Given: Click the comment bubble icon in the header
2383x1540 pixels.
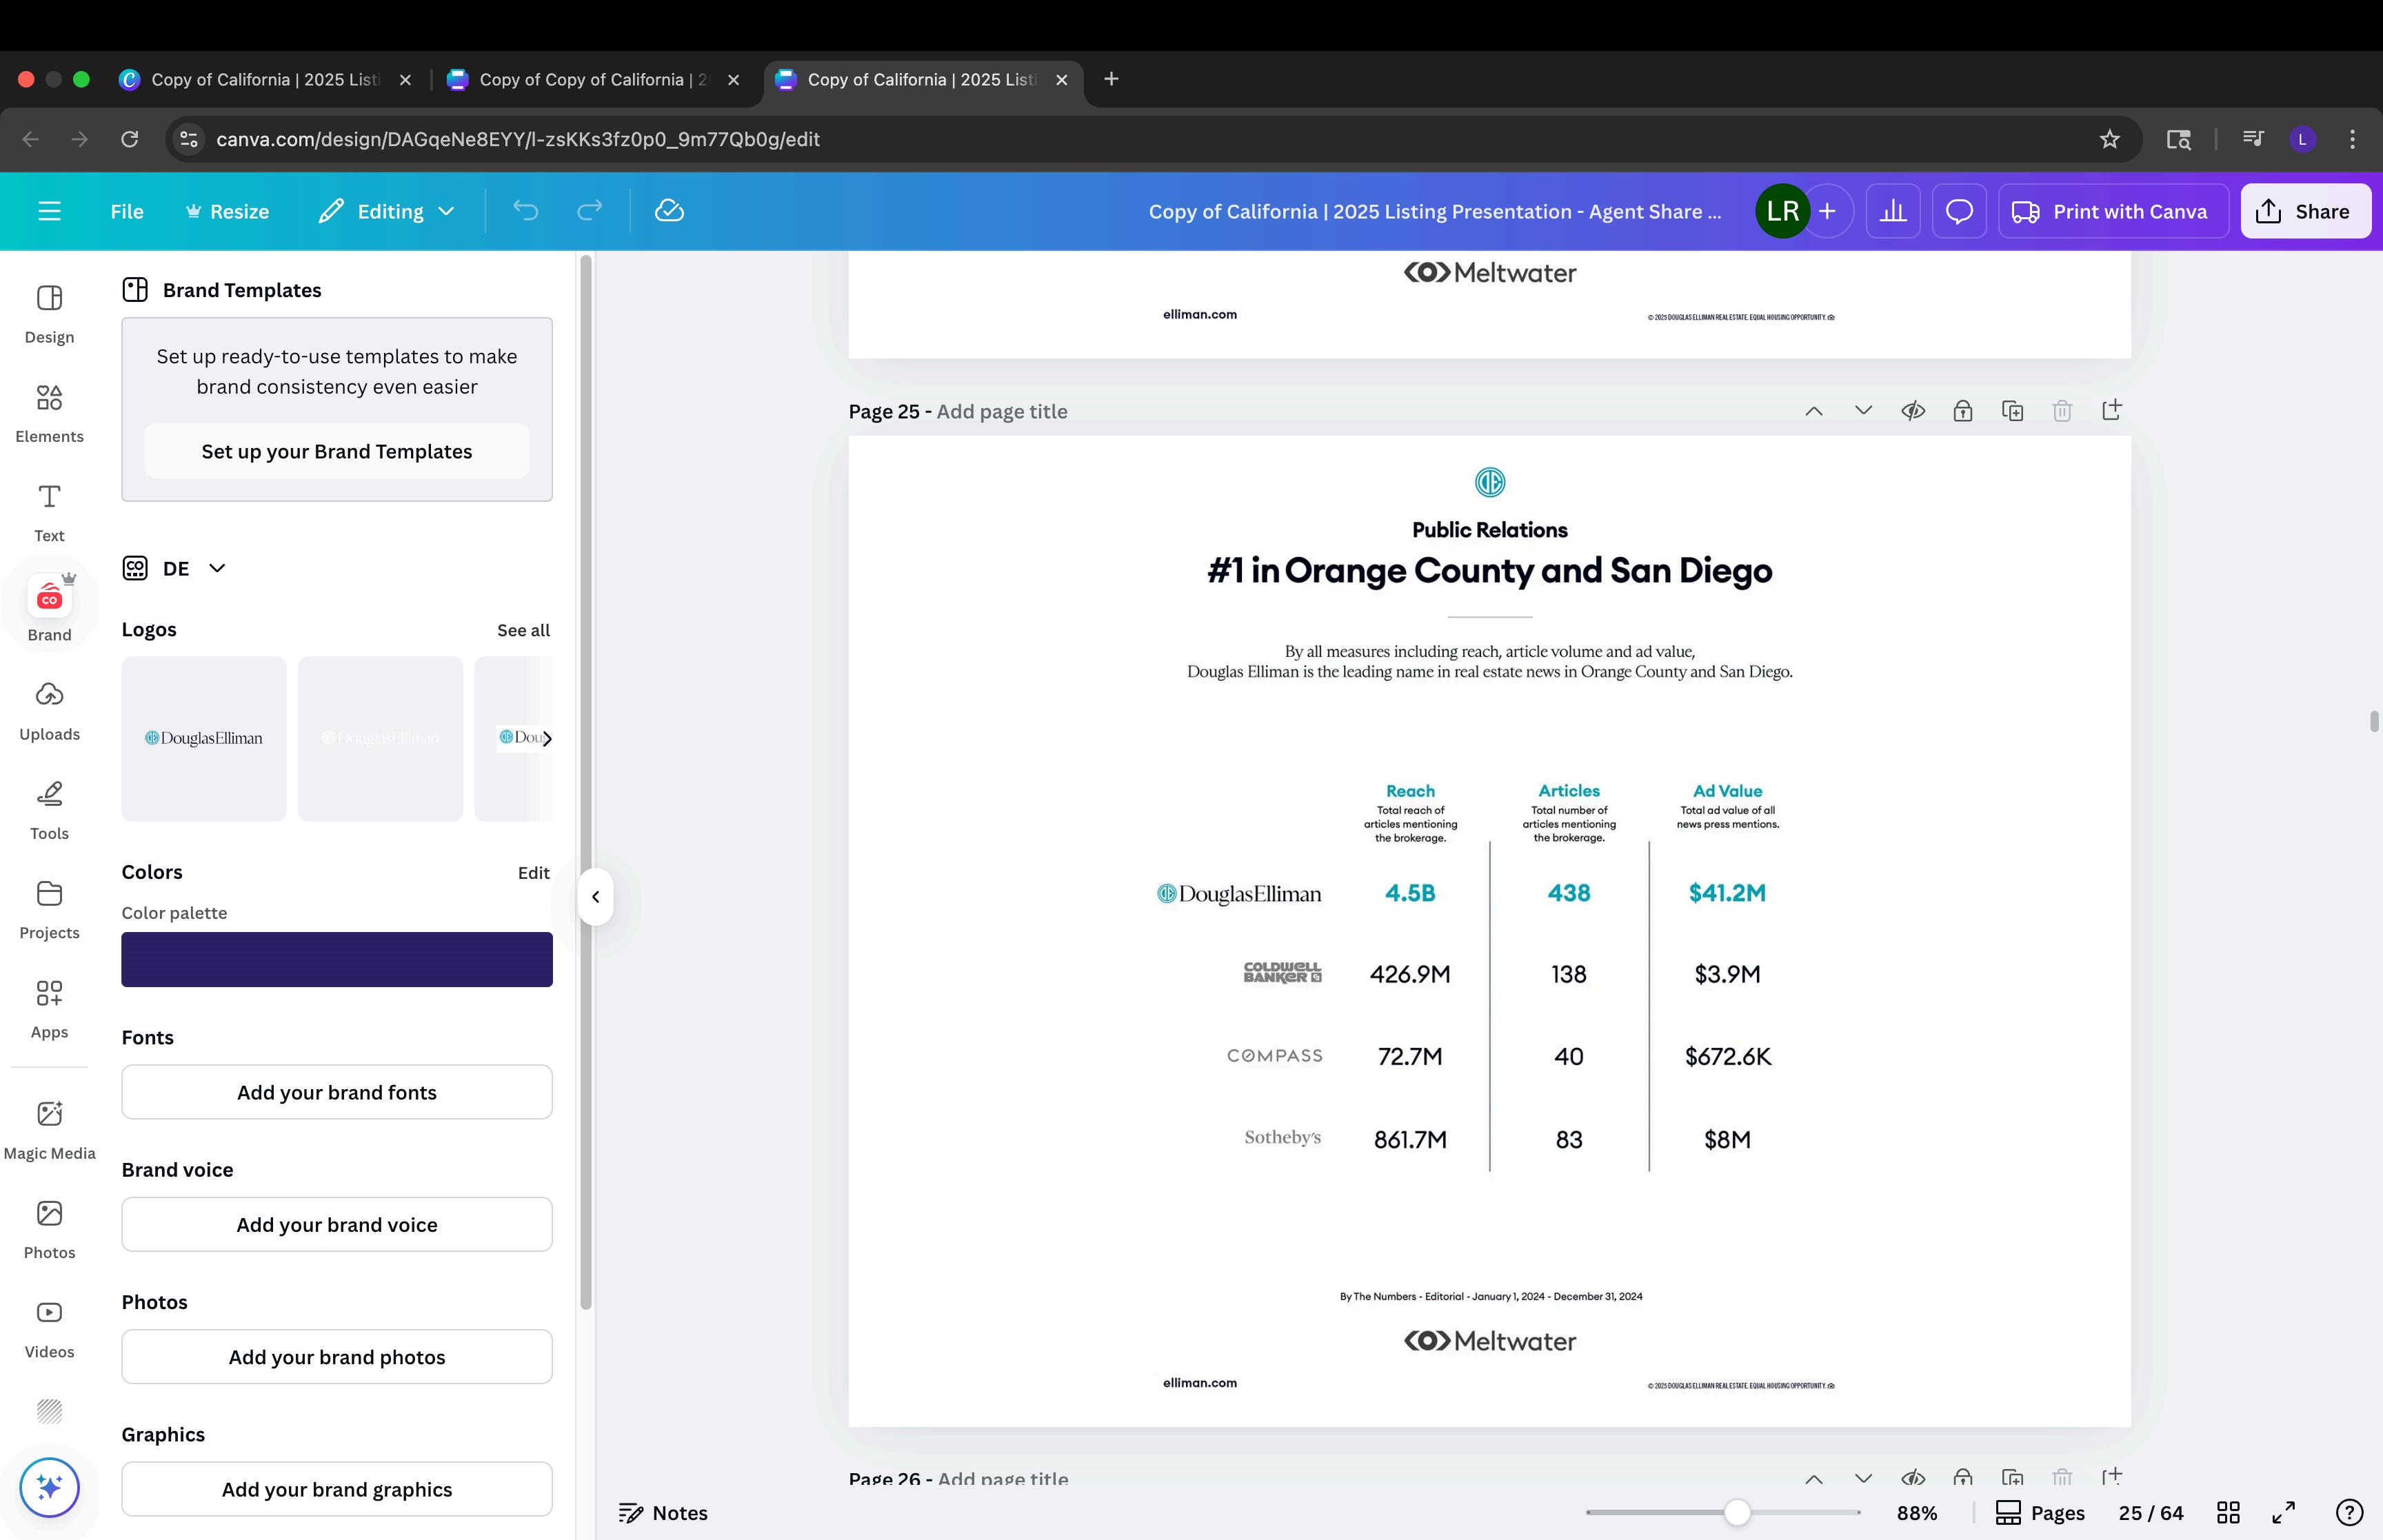Looking at the screenshot, I should tap(1958, 211).
